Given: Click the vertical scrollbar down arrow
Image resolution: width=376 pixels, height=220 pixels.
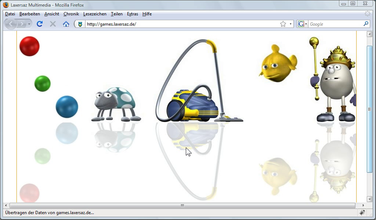Looking at the screenshot, I should tap(369, 199).
